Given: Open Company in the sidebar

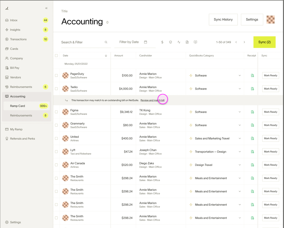Looking at the screenshot, I should pyautogui.click(x=26, y=58).
